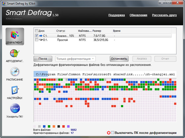Click the 'Фрагментированных файлов:' label
185x138 pixels.
(51, 133)
